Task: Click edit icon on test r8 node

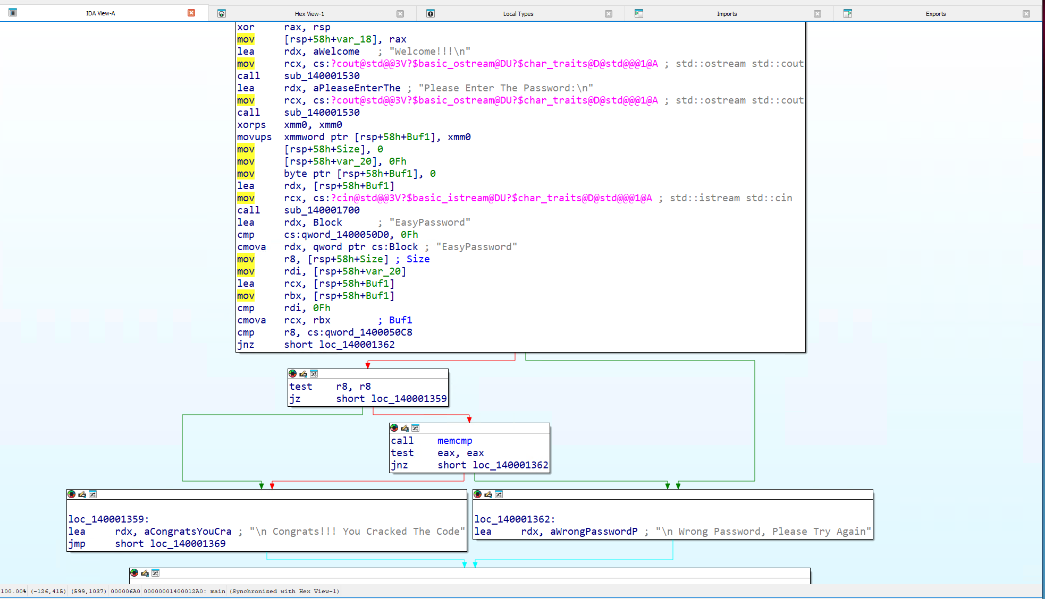Action: (303, 374)
